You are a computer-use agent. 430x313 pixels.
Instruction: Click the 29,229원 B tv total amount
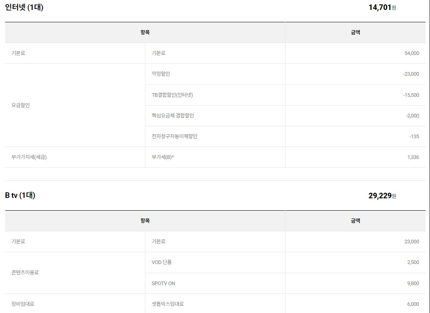382,196
